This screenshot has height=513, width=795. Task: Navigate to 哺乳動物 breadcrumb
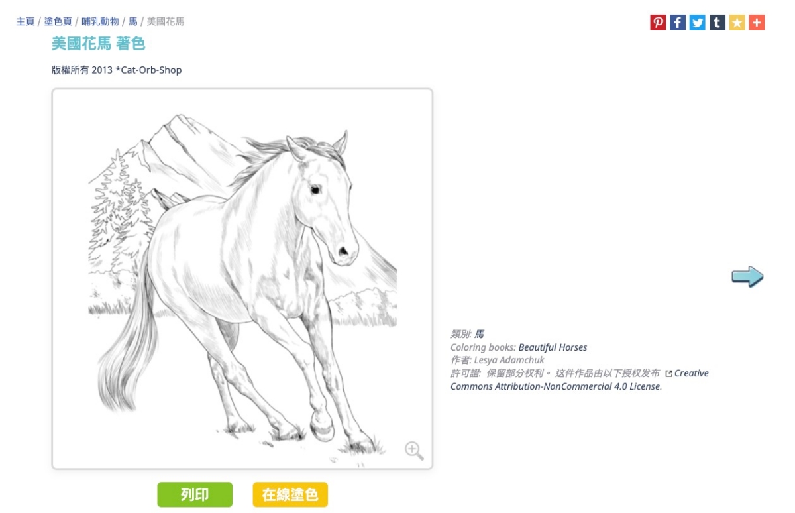[x=101, y=21]
